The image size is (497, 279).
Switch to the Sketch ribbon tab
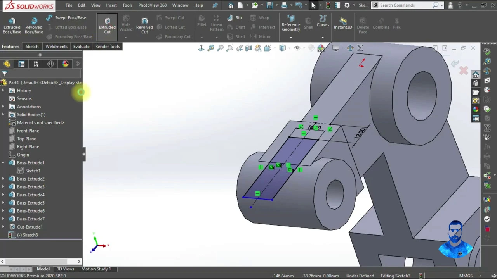coord(32,46)
